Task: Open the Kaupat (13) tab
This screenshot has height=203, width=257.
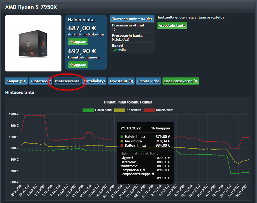Action: click(x=16, y=81)
